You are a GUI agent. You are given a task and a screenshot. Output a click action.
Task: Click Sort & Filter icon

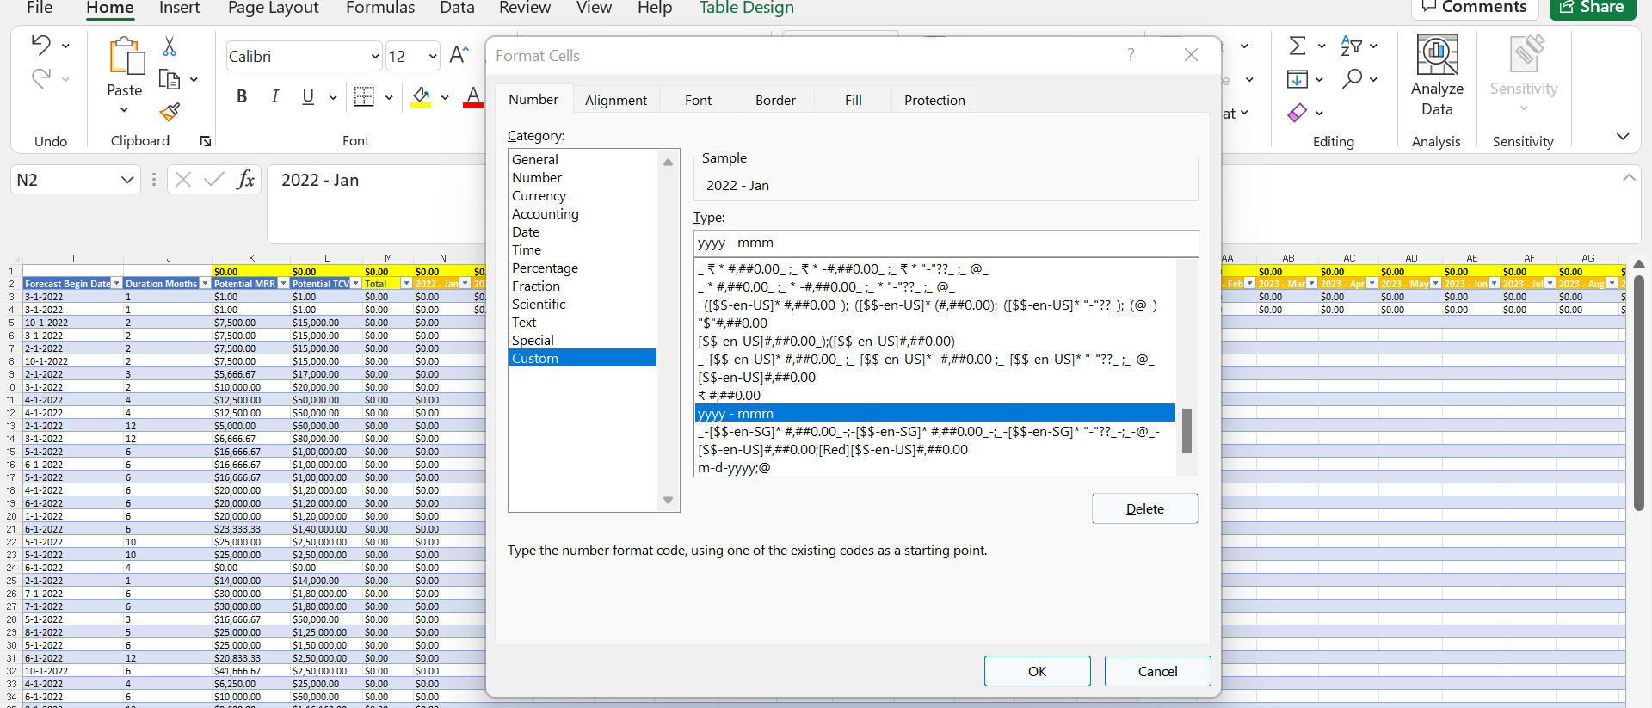pos(1351,46)
